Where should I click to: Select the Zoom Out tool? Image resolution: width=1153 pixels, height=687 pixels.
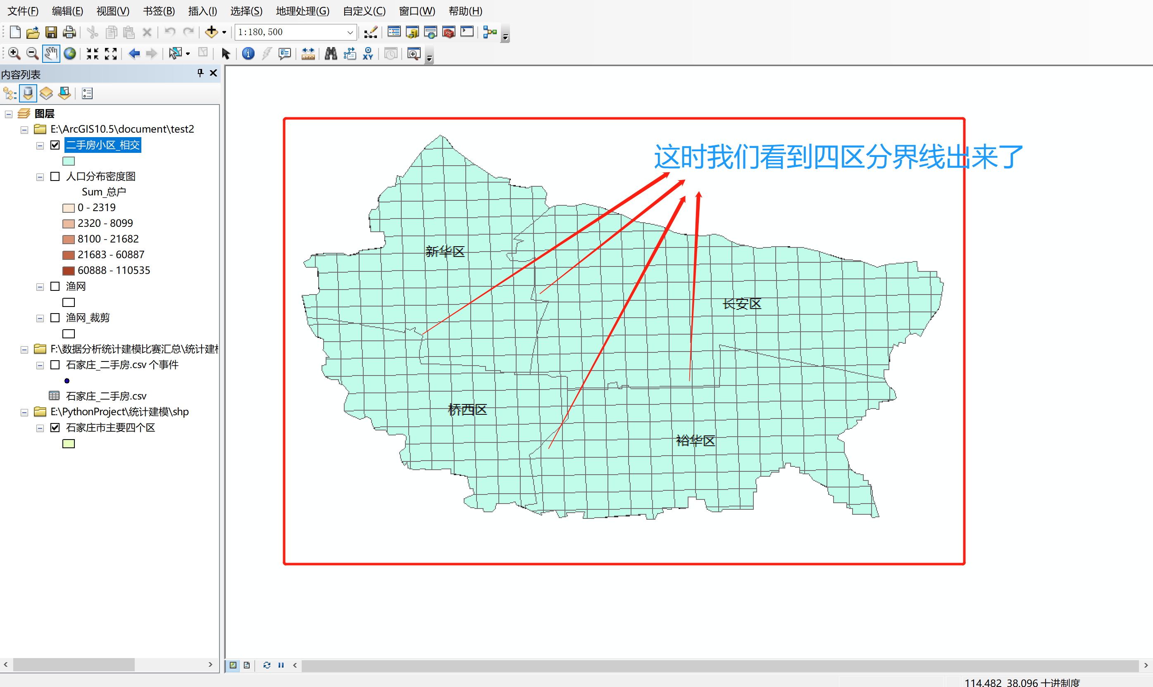[32, 54]
